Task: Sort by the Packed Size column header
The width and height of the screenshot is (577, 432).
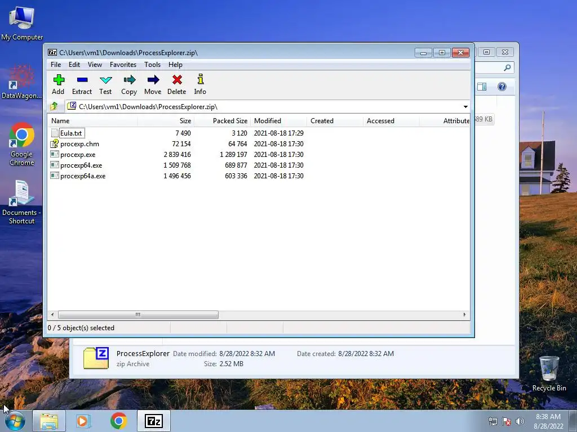Action: click(222, 121)
